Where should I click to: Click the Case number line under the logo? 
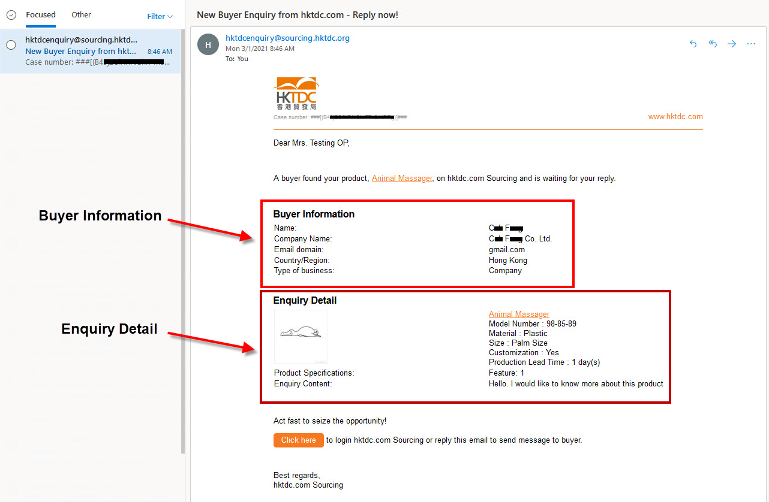[340, 117]
